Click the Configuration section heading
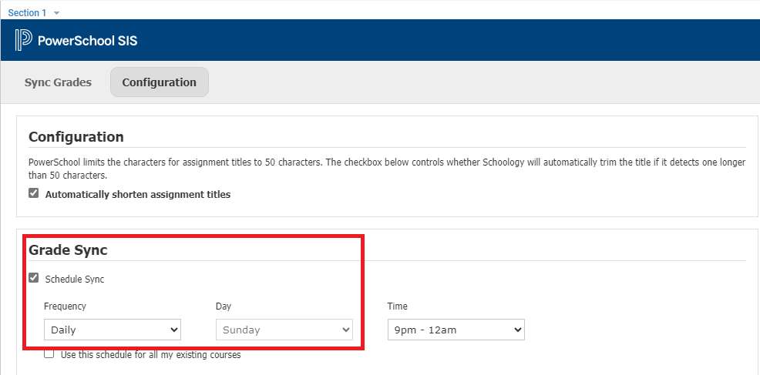 point(76,137)
